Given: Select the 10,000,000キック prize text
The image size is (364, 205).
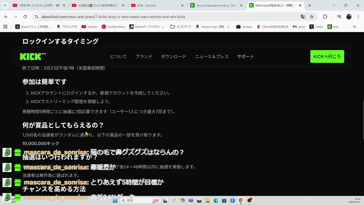Looking at the screenshot, I should tap(41, 143).
